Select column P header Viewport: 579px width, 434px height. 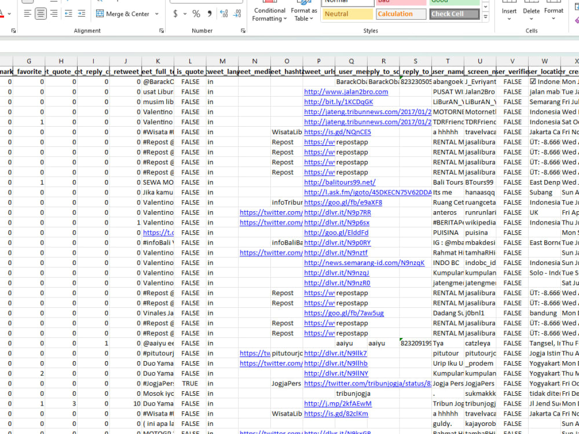click(318, 61)
